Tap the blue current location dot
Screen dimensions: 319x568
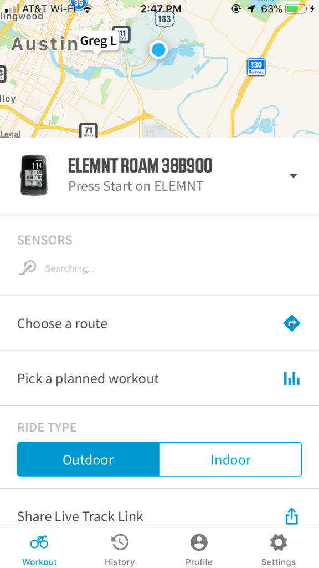coord(158,49)
